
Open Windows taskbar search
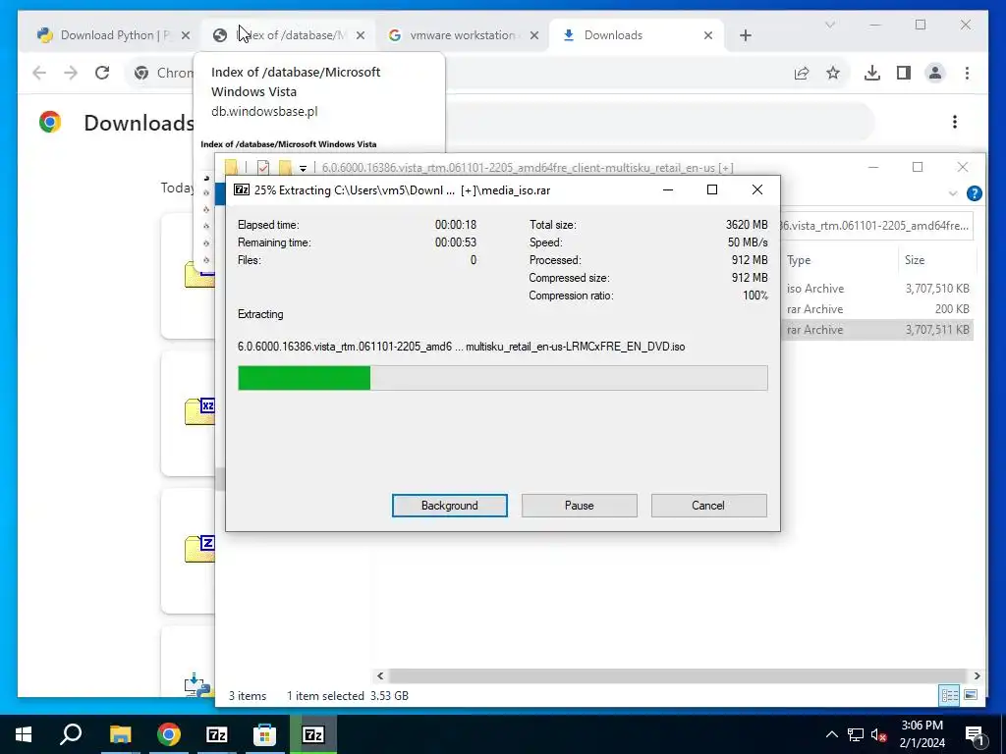[x=71, y=734]
